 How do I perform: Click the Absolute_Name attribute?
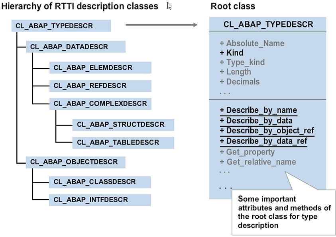click(252, 43)
